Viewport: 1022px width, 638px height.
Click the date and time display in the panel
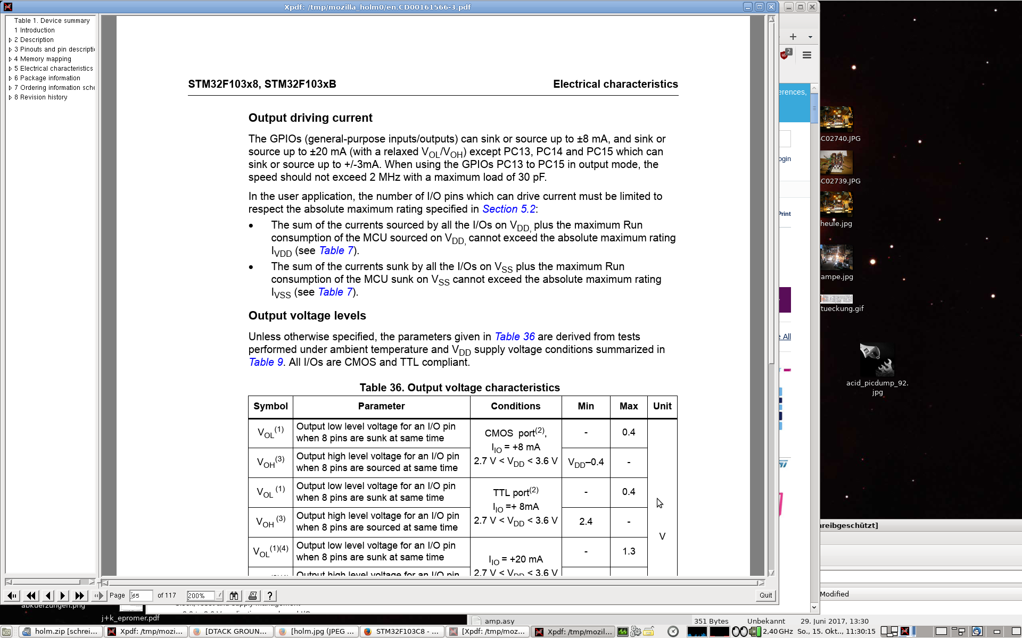pos(836,632)
